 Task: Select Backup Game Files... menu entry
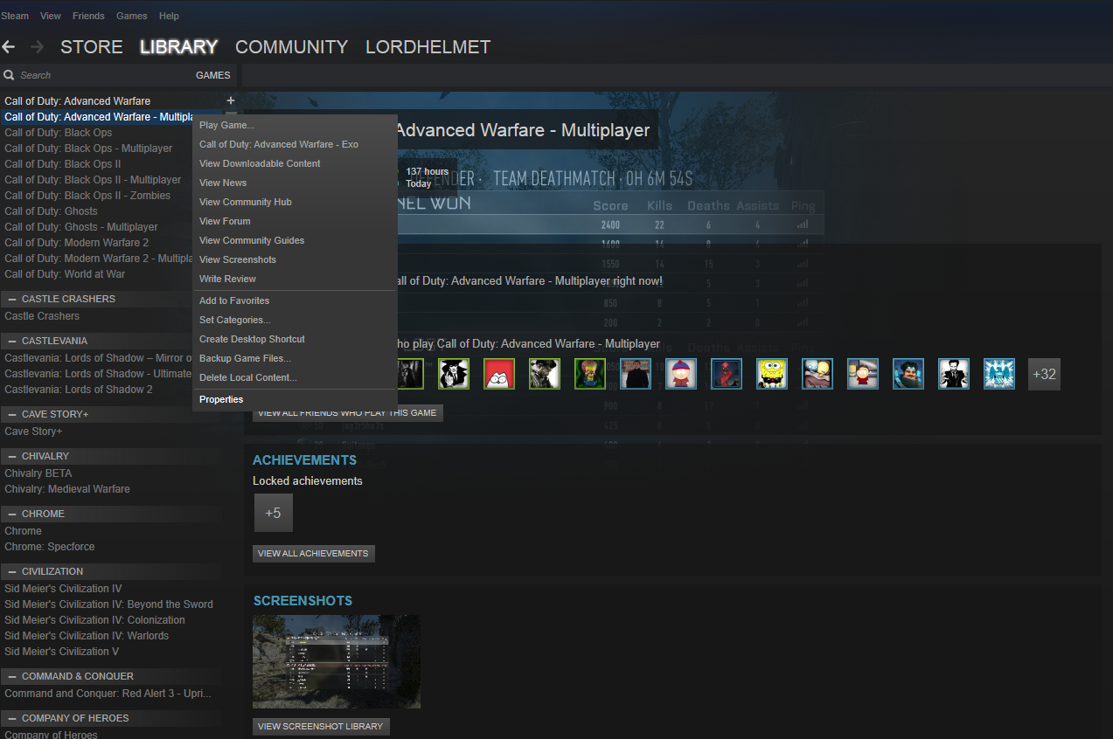click(x=295, y=358)
